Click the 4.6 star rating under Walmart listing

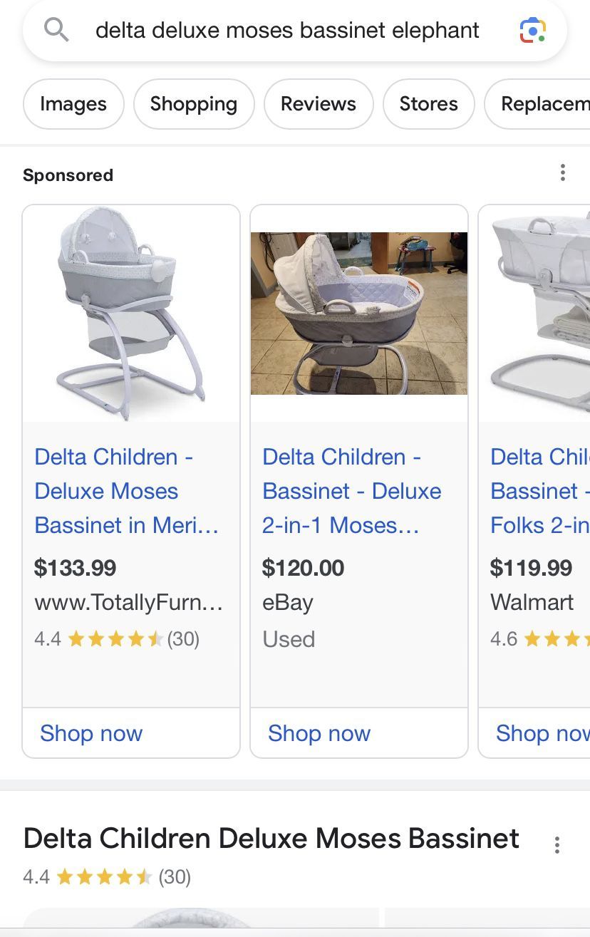tap(542, 638)
